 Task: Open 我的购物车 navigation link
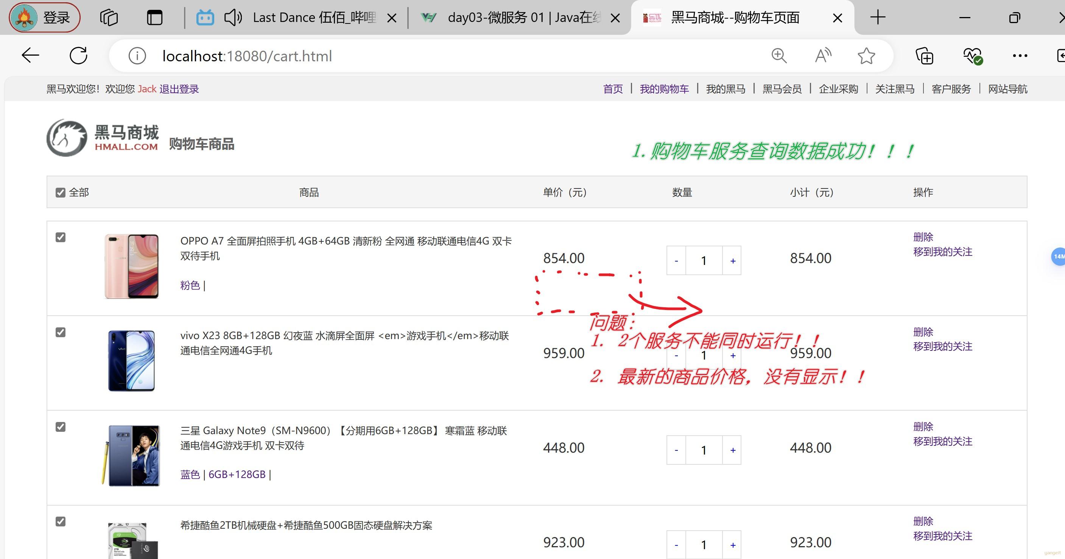[x=664, y=89]
